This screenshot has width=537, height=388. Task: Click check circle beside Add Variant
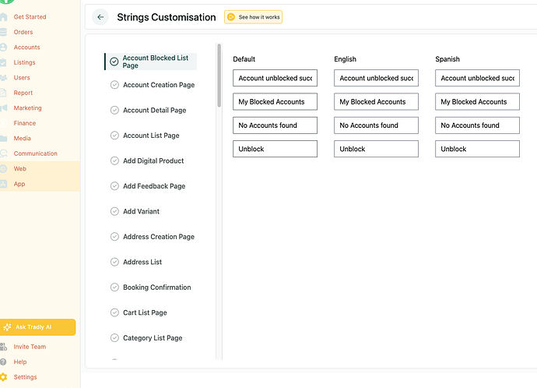[x=114, y=212]
